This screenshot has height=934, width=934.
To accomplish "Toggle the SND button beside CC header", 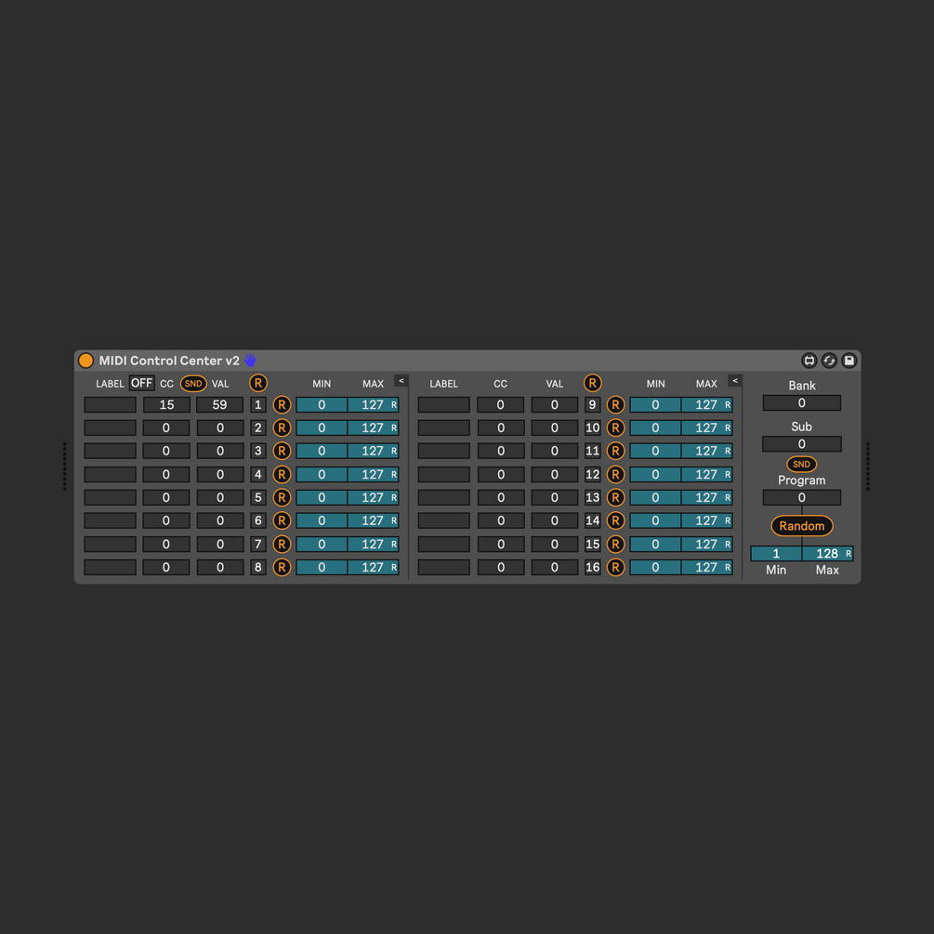I will [x=193, y=384].
